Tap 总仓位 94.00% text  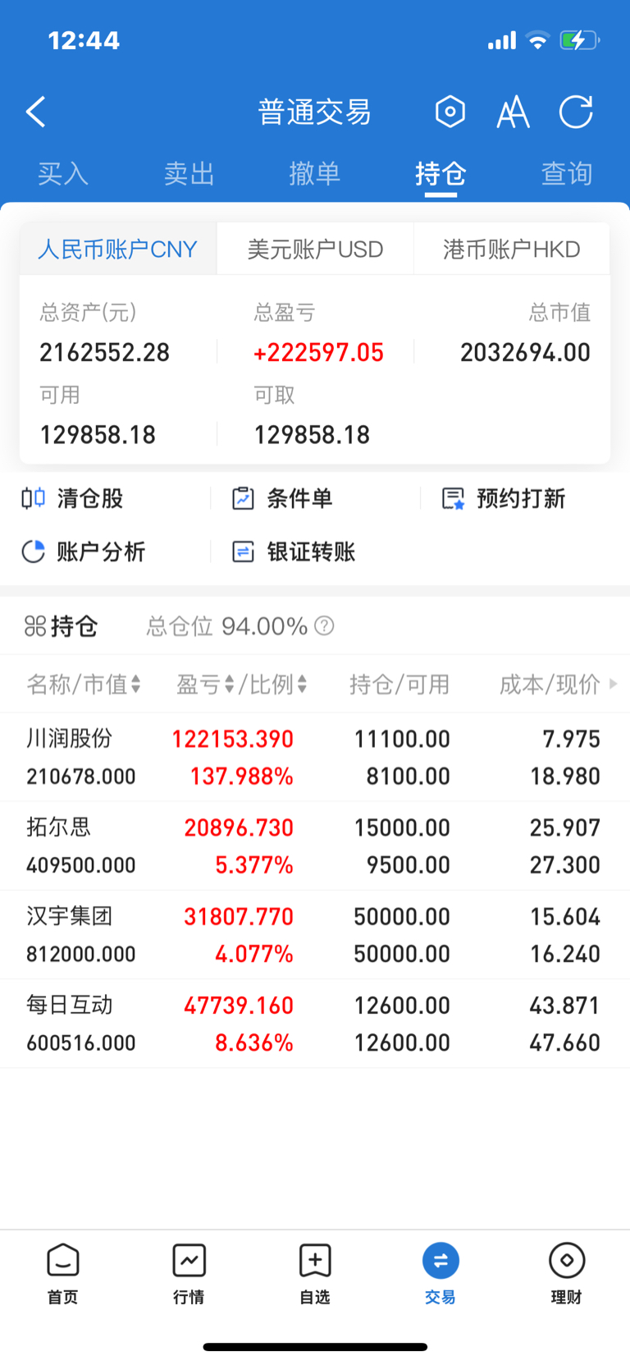pyautogui.click(x=227, y=626)
